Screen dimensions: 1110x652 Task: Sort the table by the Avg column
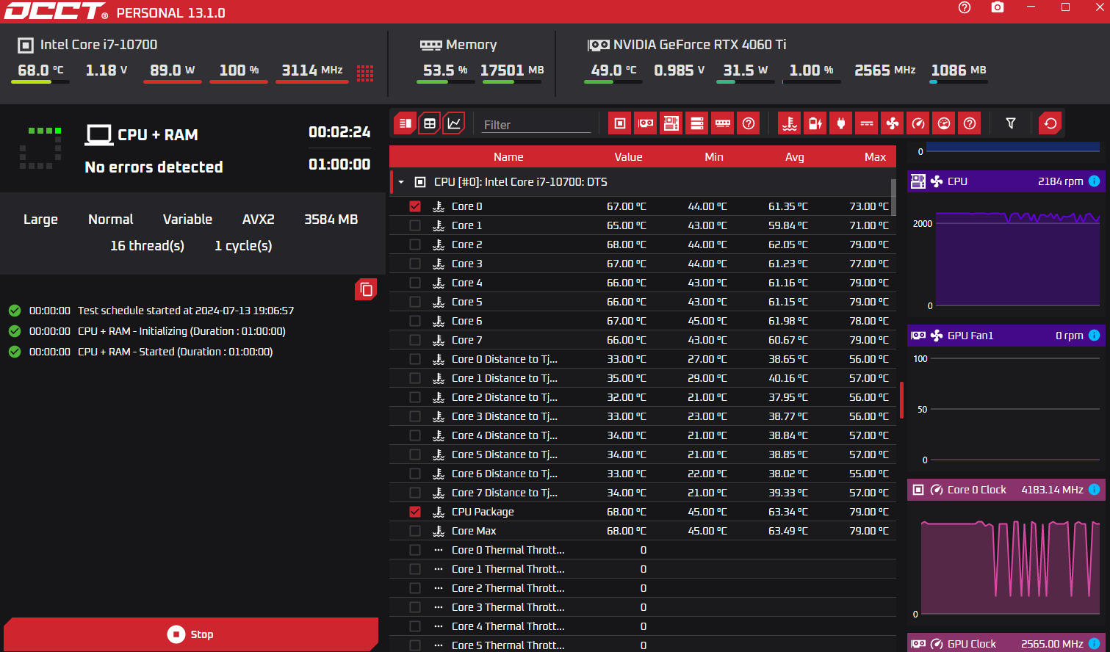(x=795, y=157)
